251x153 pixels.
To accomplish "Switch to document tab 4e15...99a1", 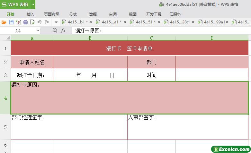I will tap(211, 22).
